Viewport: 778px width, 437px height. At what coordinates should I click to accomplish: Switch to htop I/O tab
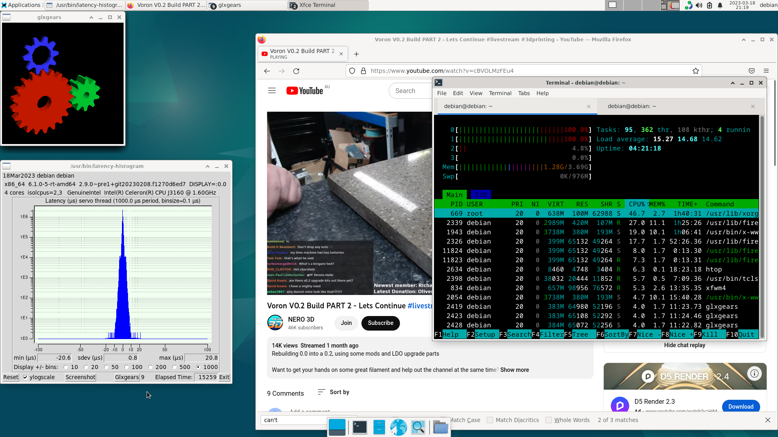[481, 195]
